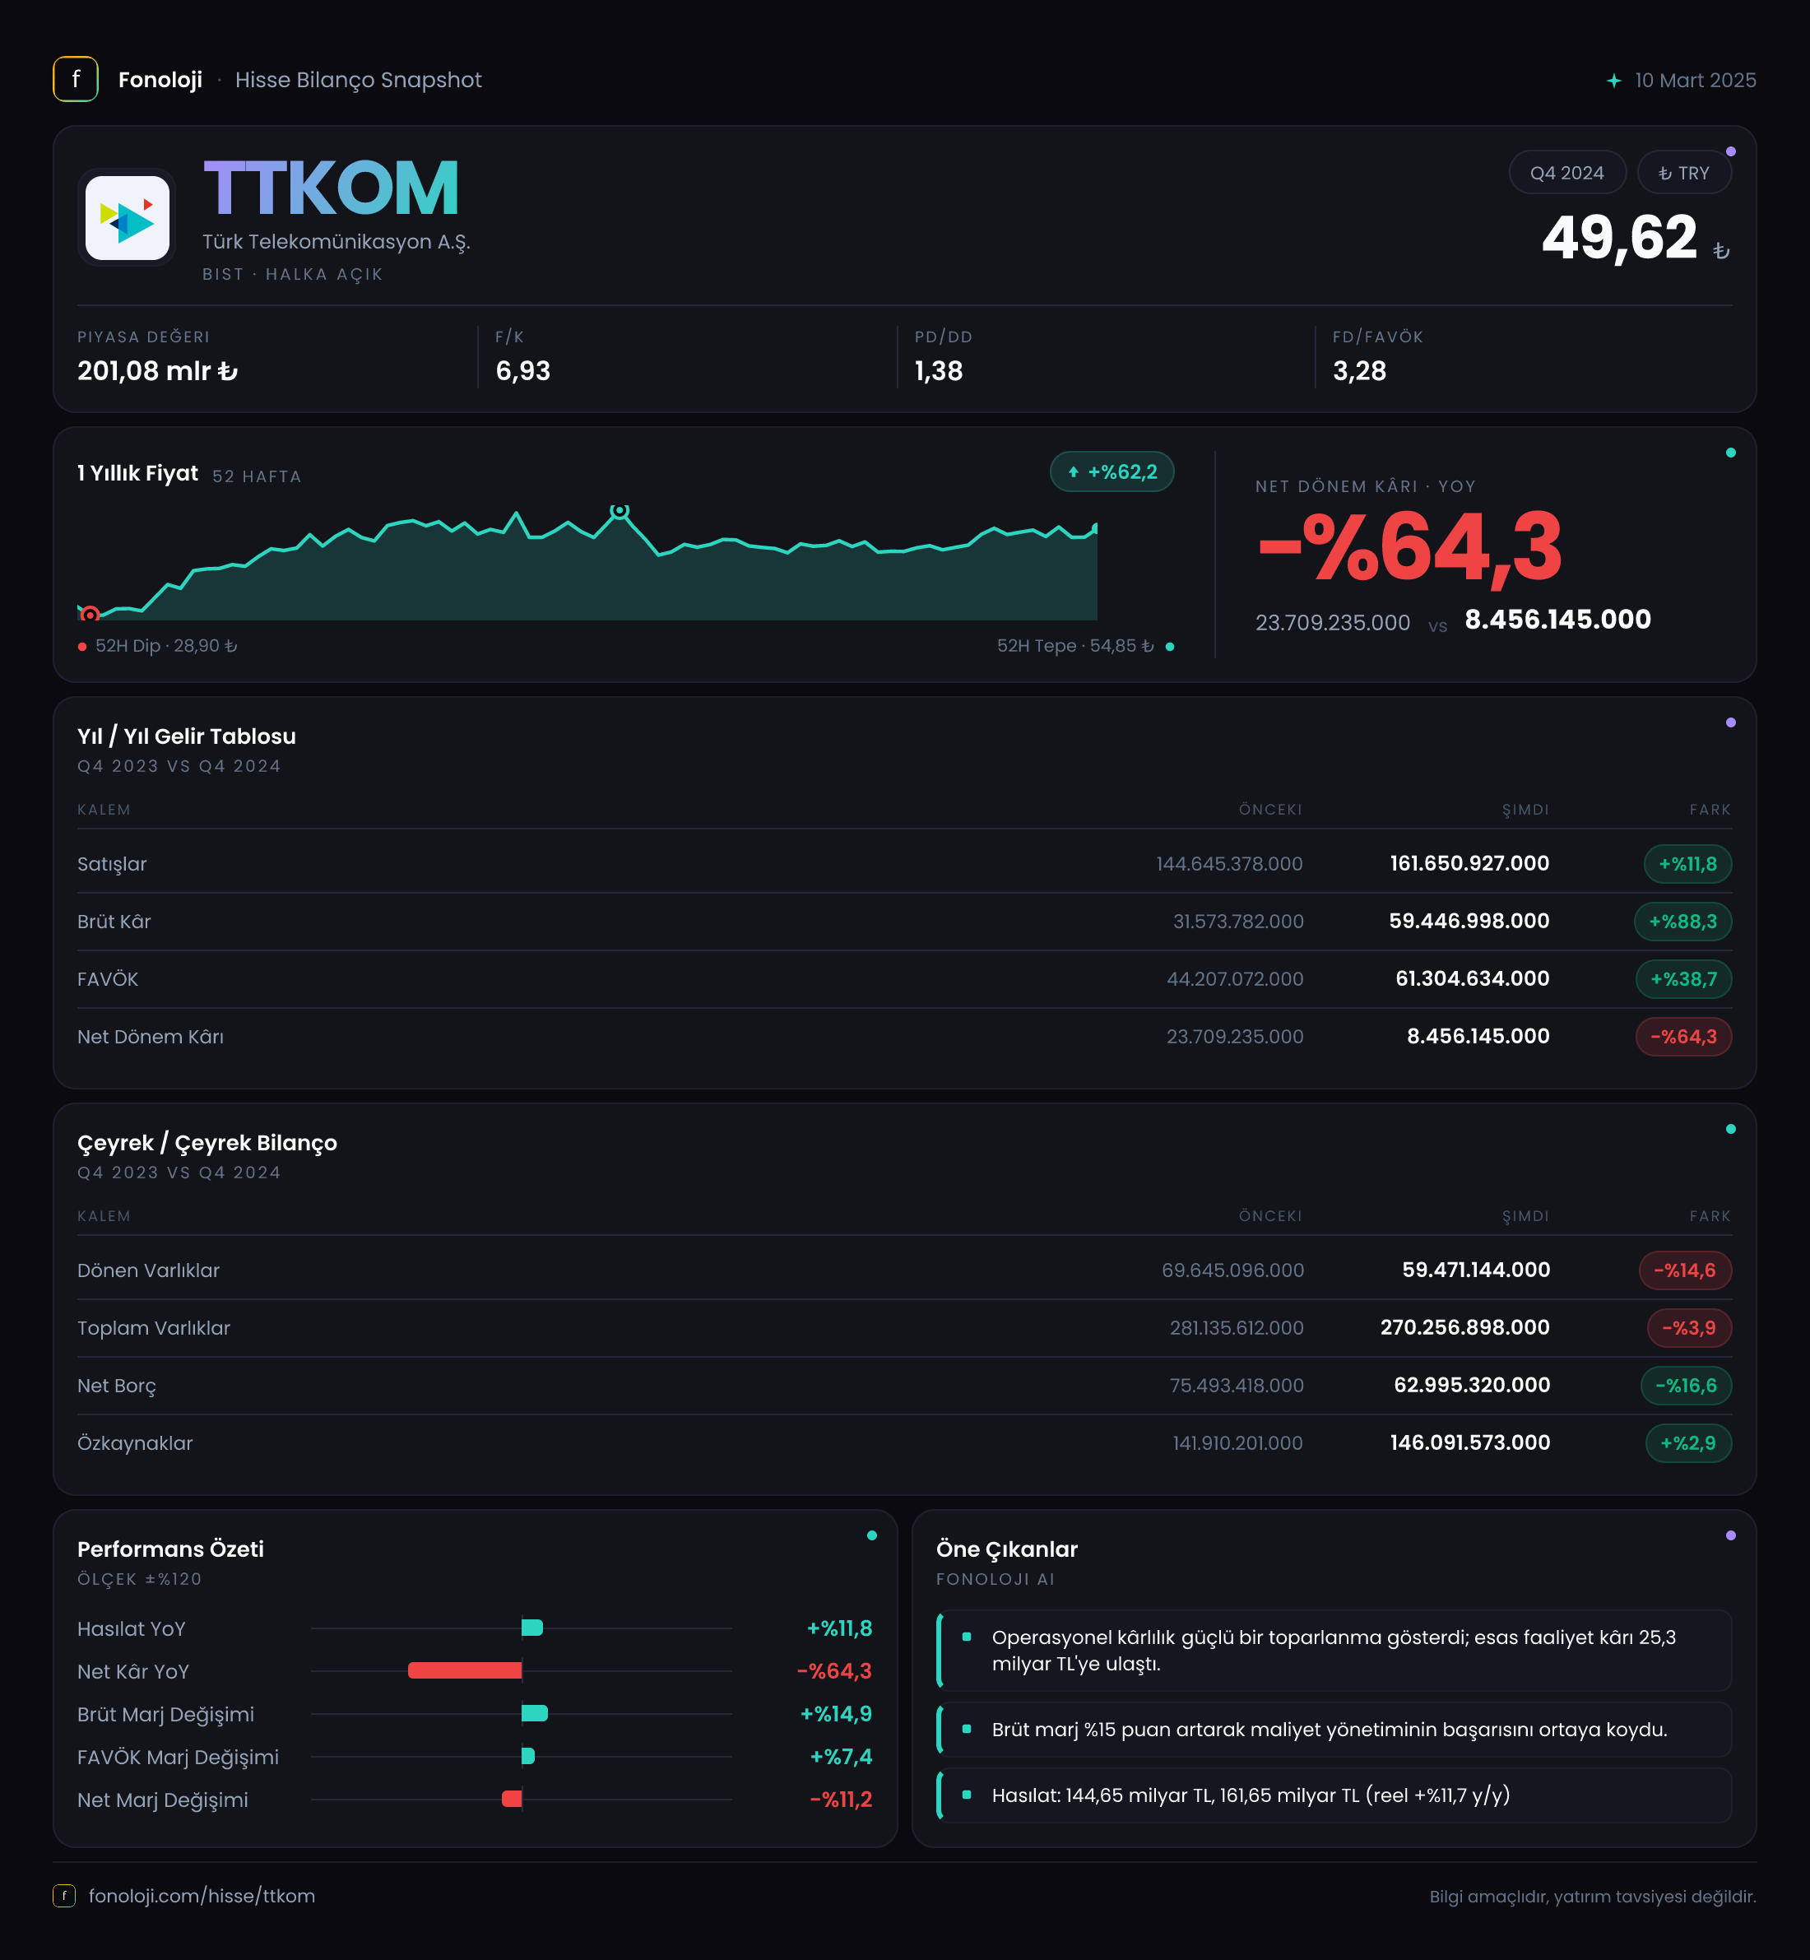This screenshot has height=1960, width=1810.
Task: Click the Hasılat 144,65 milyar TL highlight
Action: (1334, 1796)
